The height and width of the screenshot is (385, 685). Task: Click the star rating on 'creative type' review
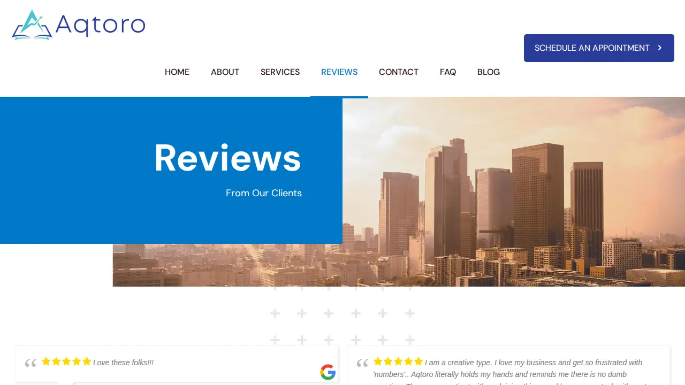[x=398, y=361]
